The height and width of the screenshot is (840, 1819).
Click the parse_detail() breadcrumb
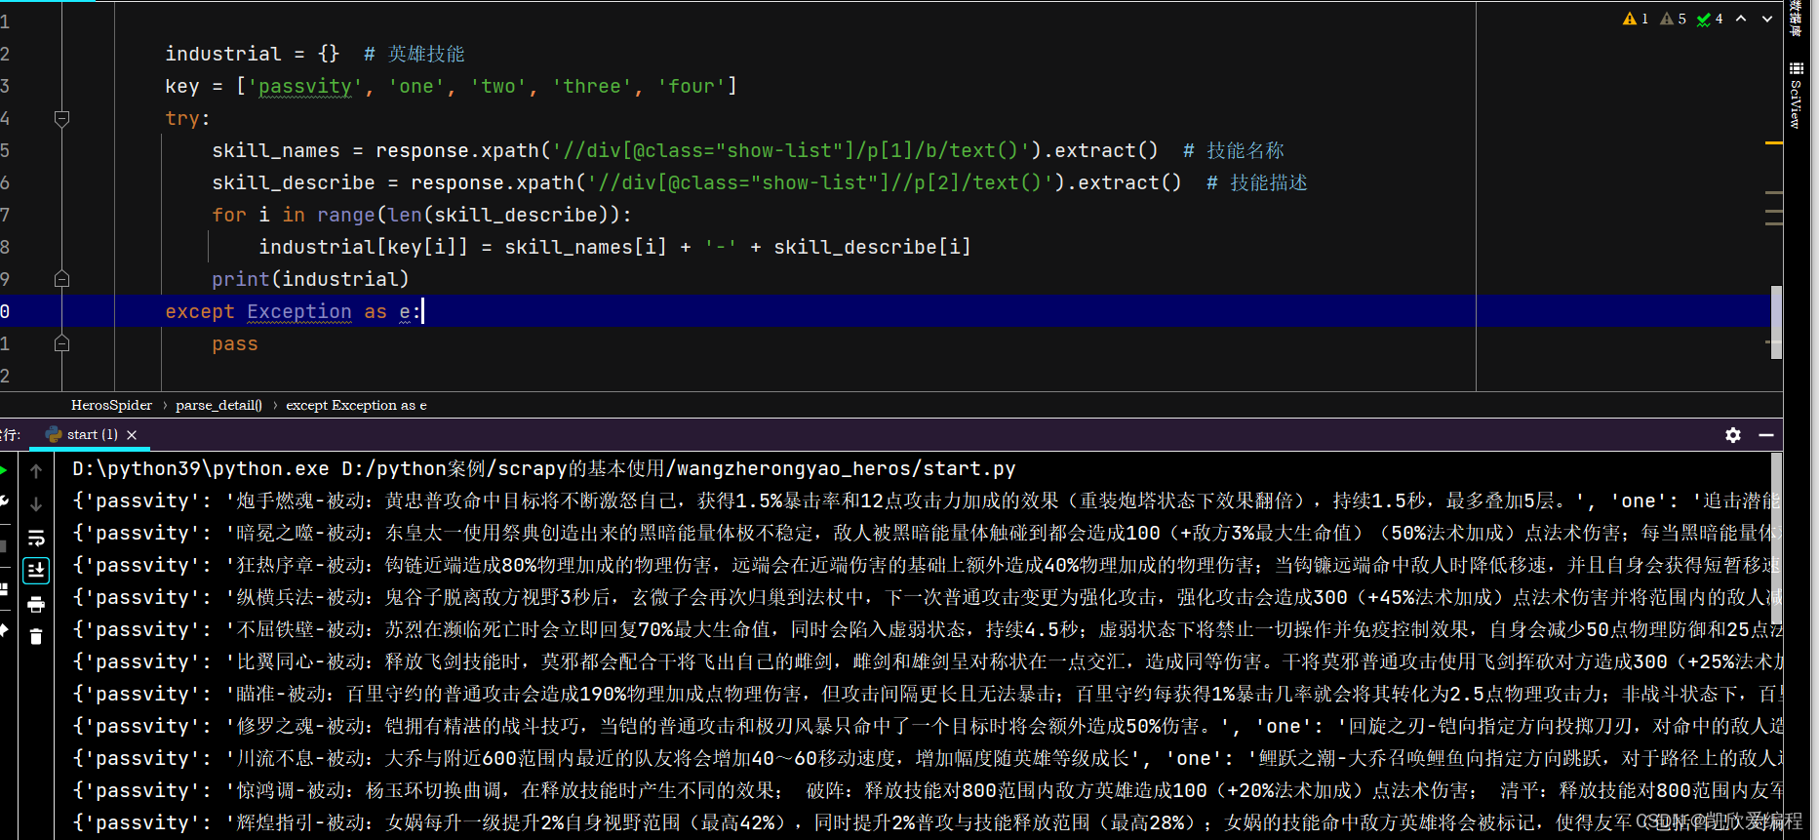218,405
